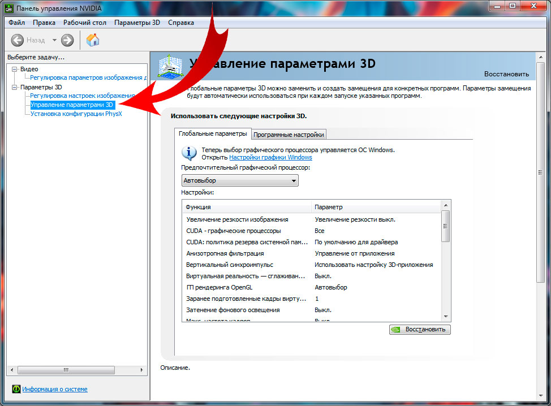Click the Back arrow icon in toolbar
Screen dimensions: 551x406
(18, 40)
